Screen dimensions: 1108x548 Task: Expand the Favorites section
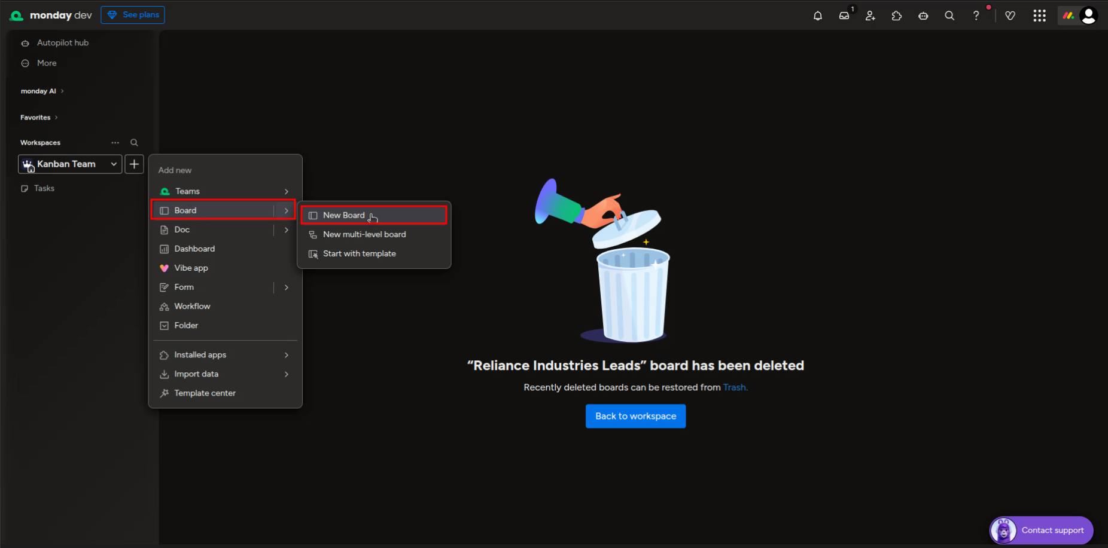pos(39,118)
